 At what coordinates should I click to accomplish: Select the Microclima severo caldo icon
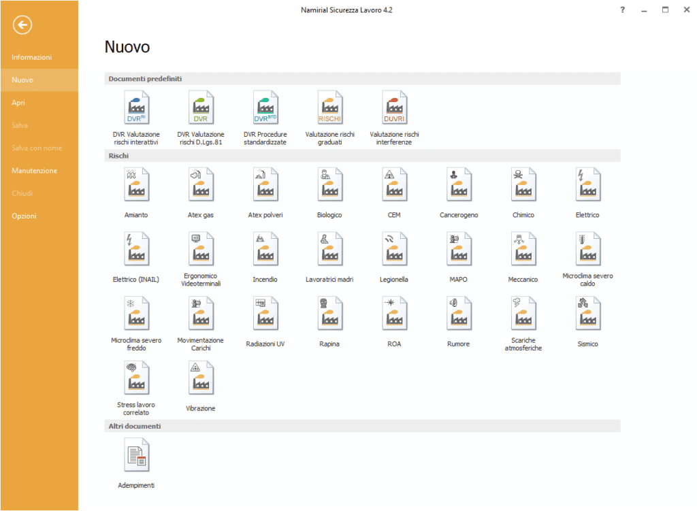pos(587,249)
